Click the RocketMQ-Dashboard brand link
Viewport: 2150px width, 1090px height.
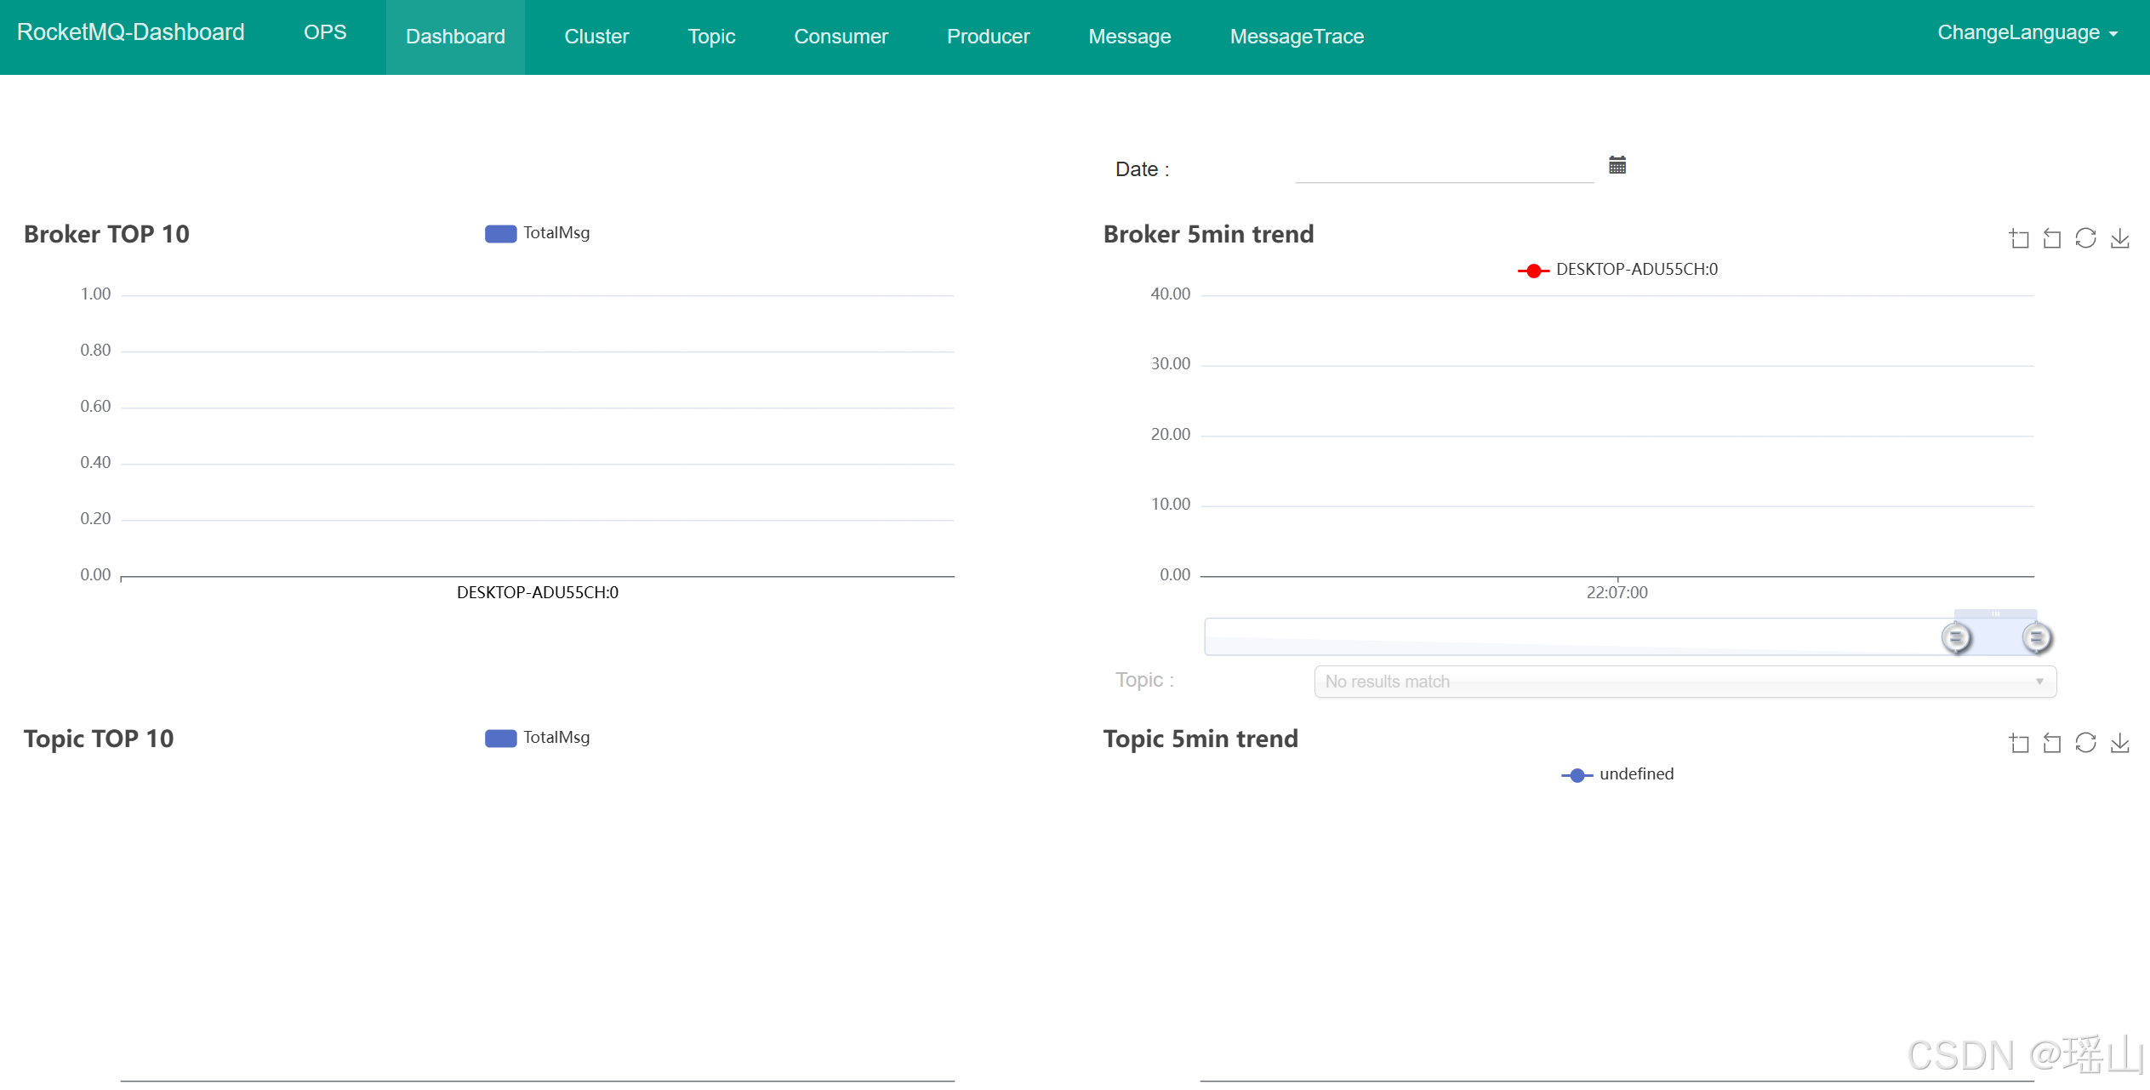131,32
